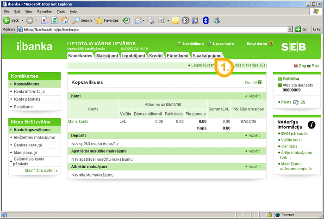Viewport: 324px width, 219px height.
Task: Collapse Apstrādei nosūtītie maksājumi section
Action: pos(252,151)
